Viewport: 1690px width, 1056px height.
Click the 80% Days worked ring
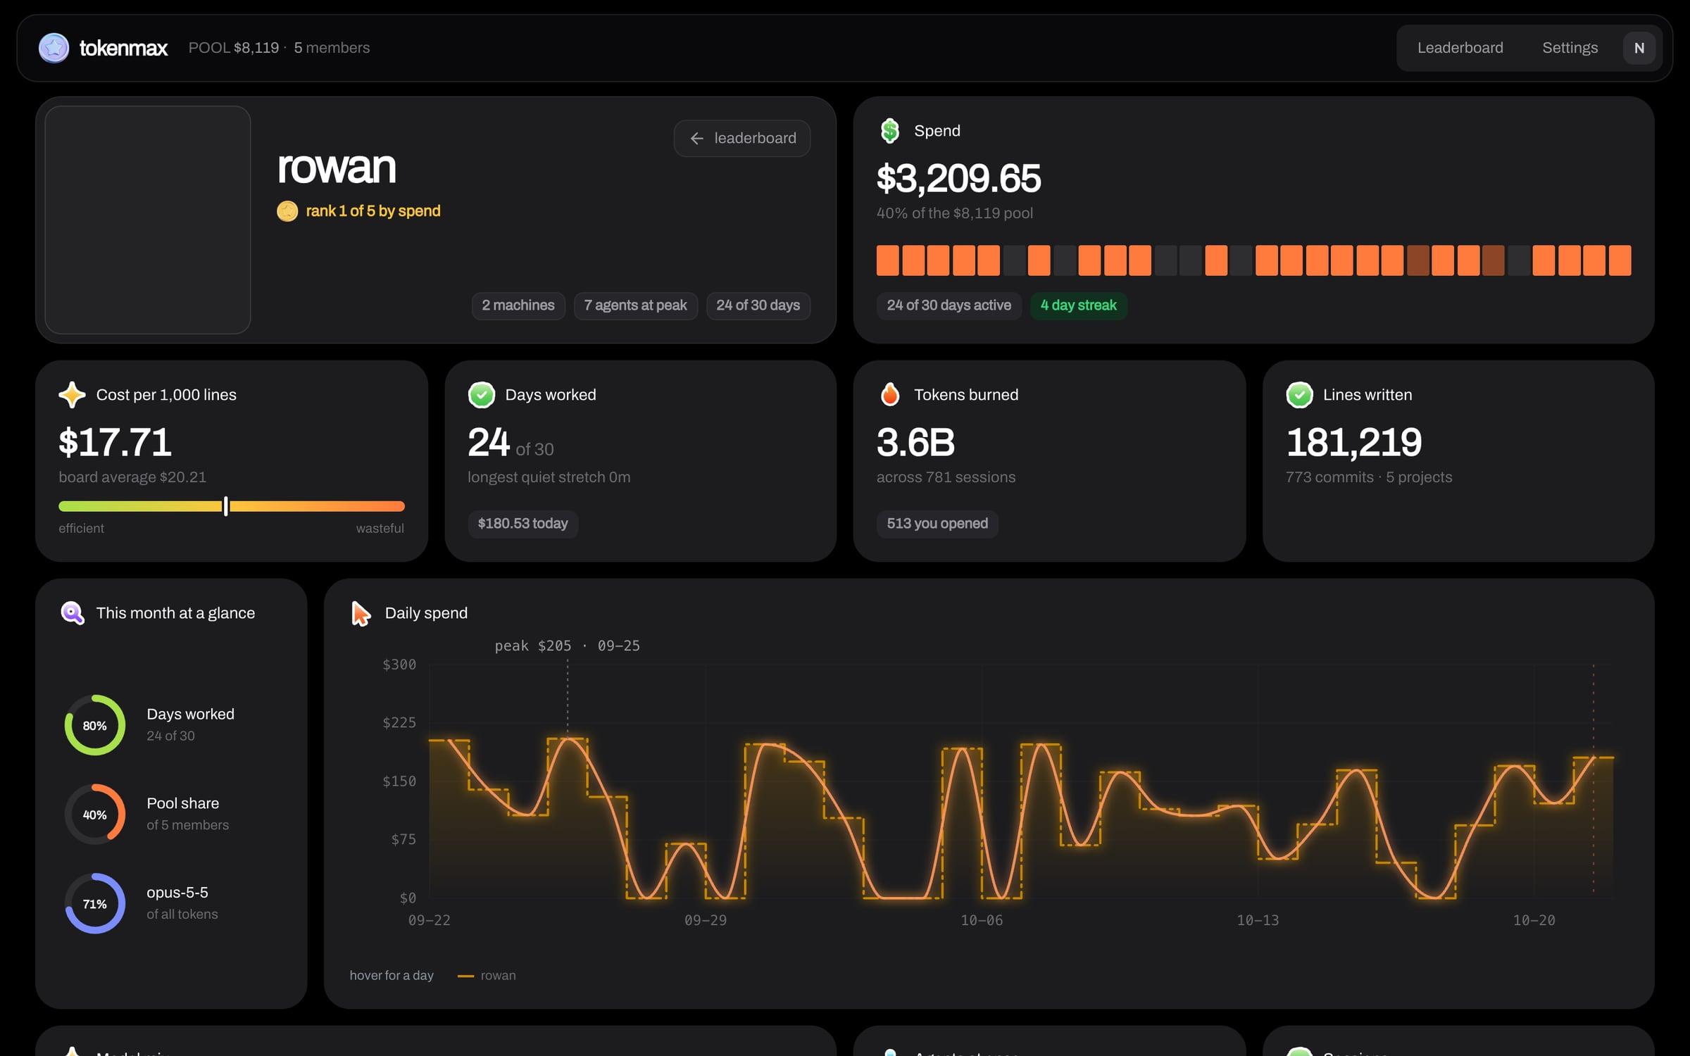pos(95,725)
